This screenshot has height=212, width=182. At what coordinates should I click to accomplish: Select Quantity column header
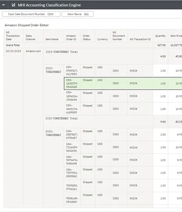click(x=160, y=36)
